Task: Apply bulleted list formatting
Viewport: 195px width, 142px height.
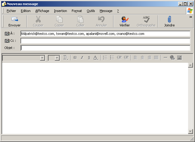Action: (112, 58)
